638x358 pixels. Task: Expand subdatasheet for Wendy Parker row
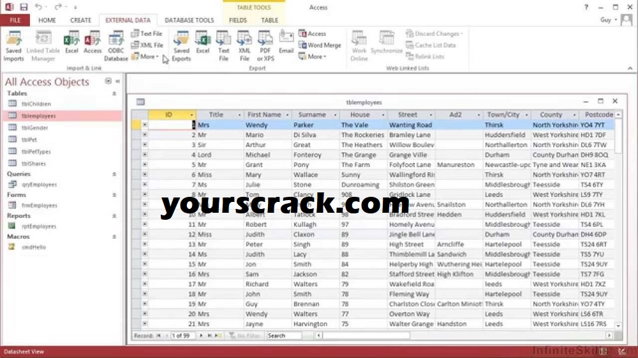pyautogui.click(x=144, y=125)
